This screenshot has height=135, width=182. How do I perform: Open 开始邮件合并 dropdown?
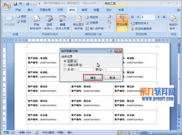36,22
